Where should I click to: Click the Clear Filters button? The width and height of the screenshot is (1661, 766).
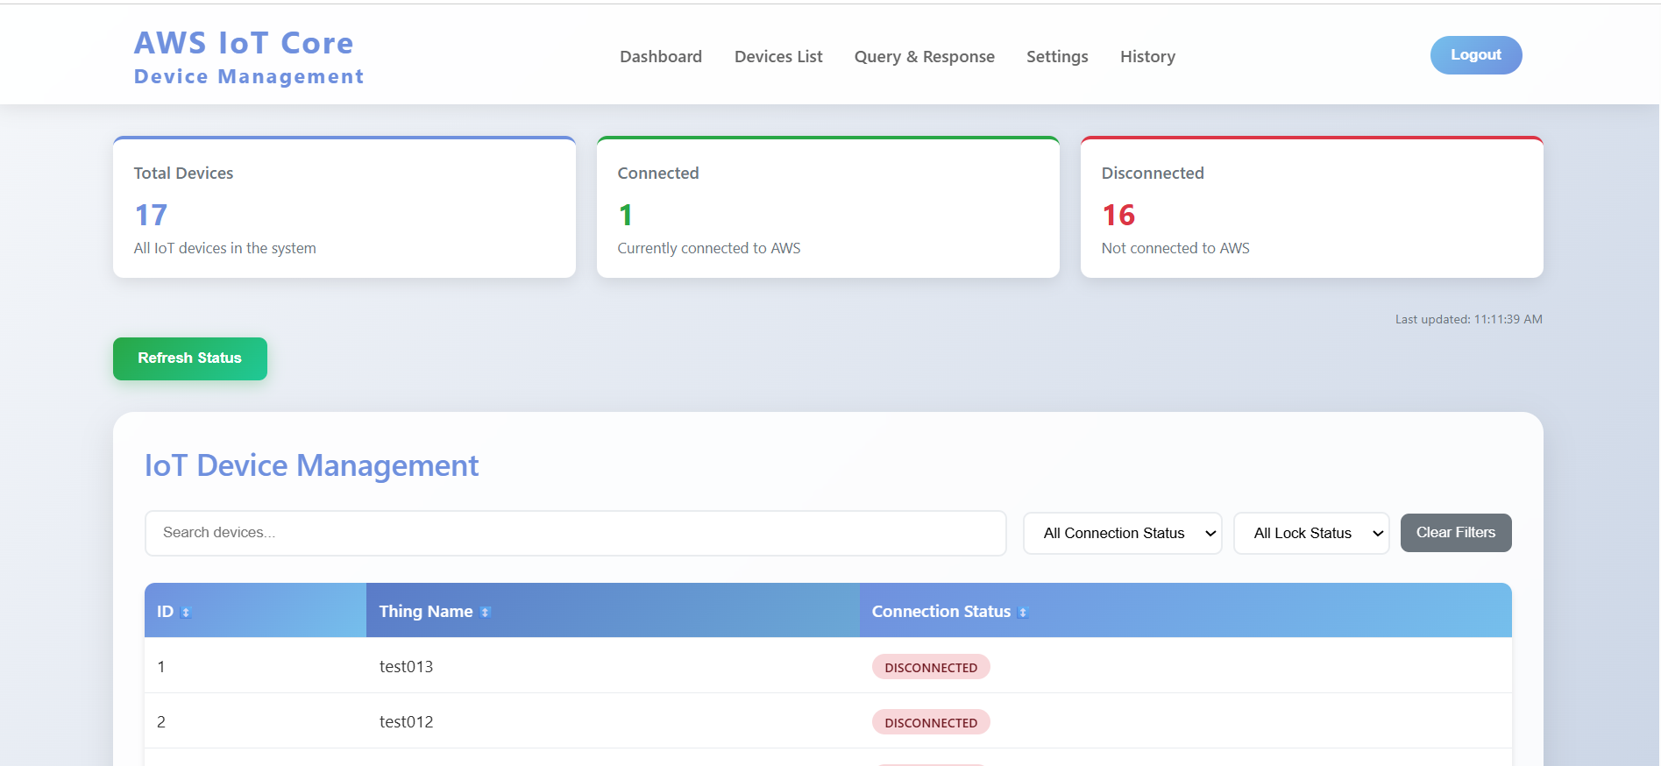(x=1455, y=533)
